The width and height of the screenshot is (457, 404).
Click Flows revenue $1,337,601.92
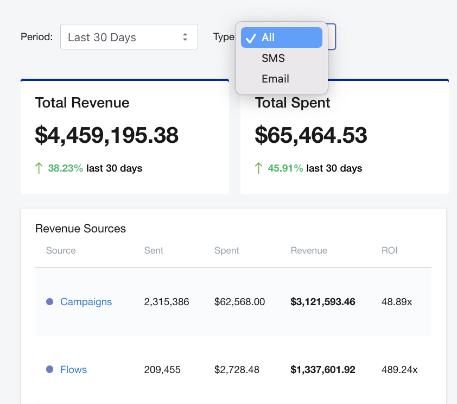tap(322, 370)
